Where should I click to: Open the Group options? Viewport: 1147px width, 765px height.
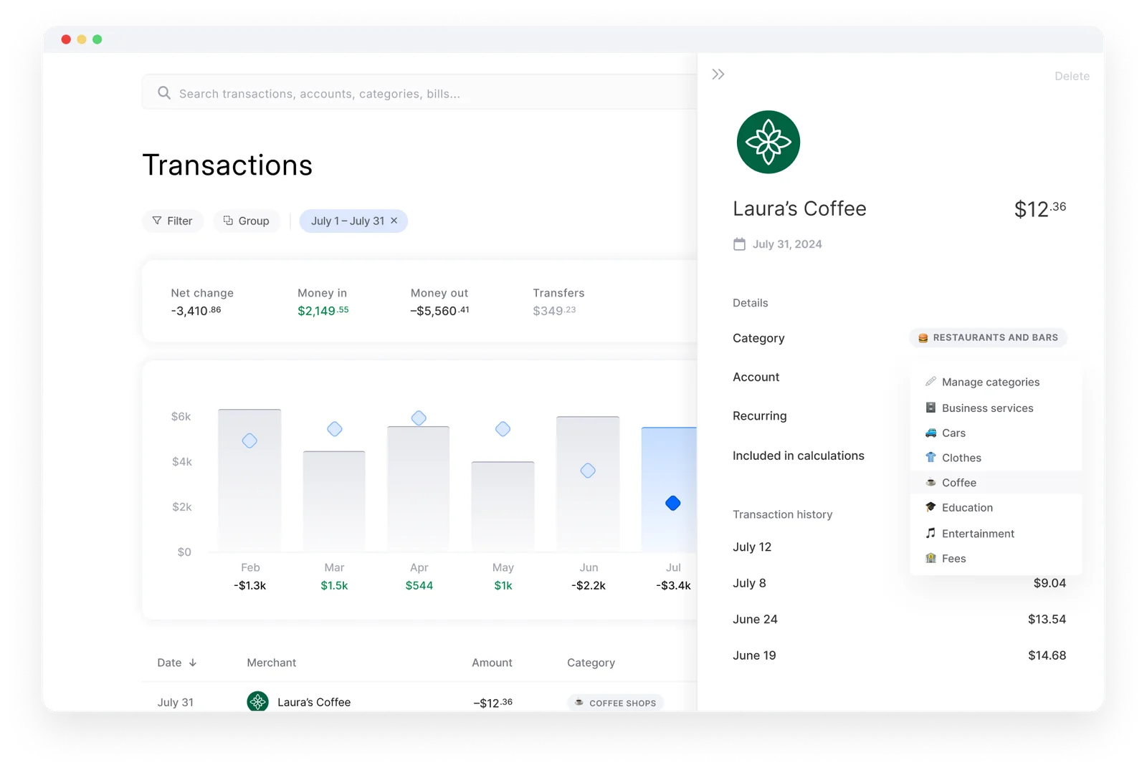click(246, 221)
